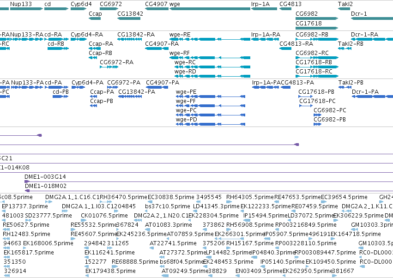Click the CG6982-RB transcript
The height and width of the screenshot is (278, 393).
[317, 39]
